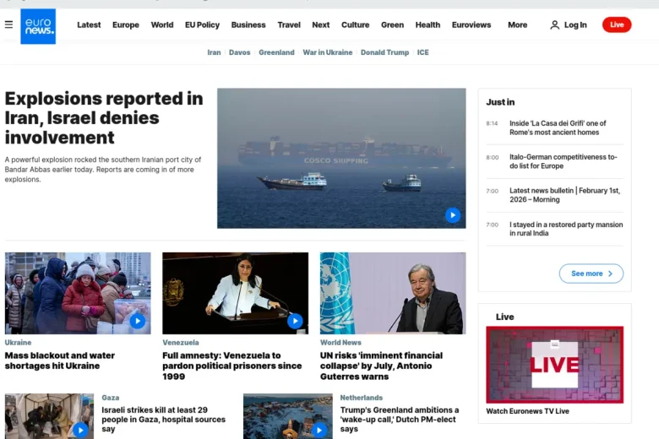Click the red Live button
The height and width of the screenshot is (439, 659).
(617, 24)
